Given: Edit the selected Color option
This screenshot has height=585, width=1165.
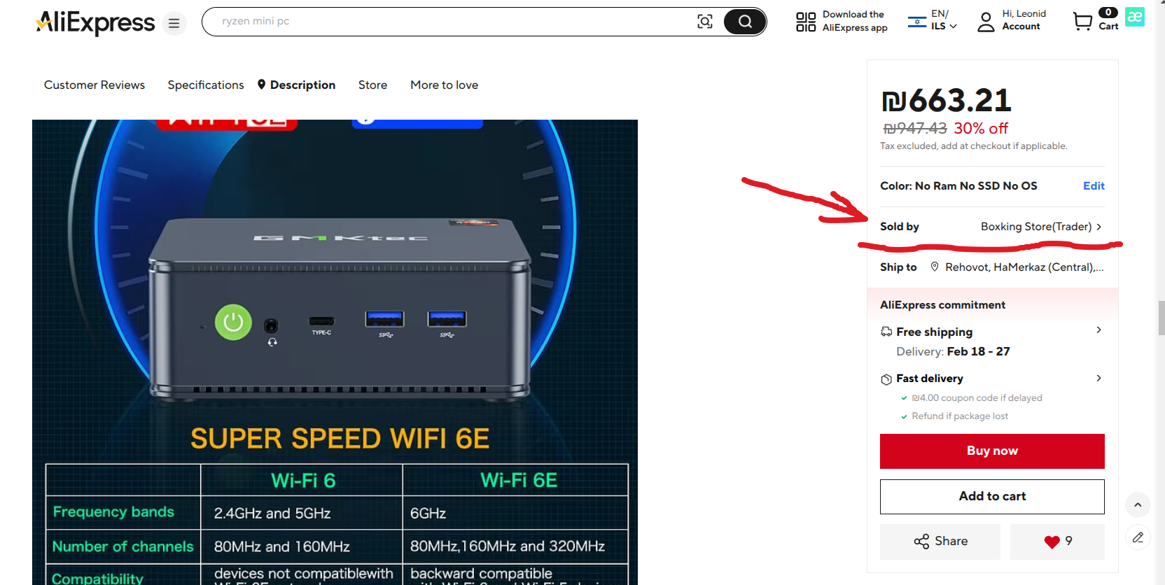Looking at the screenshot, I should tap(1093, 186).
